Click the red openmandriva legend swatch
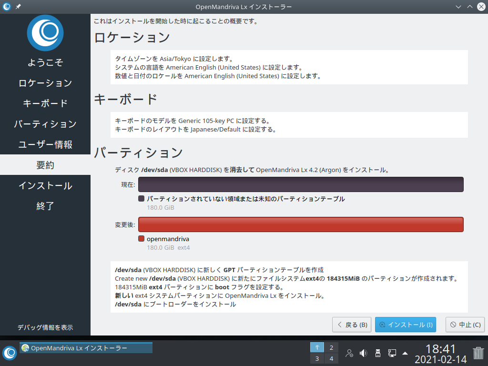 [141, 239]
